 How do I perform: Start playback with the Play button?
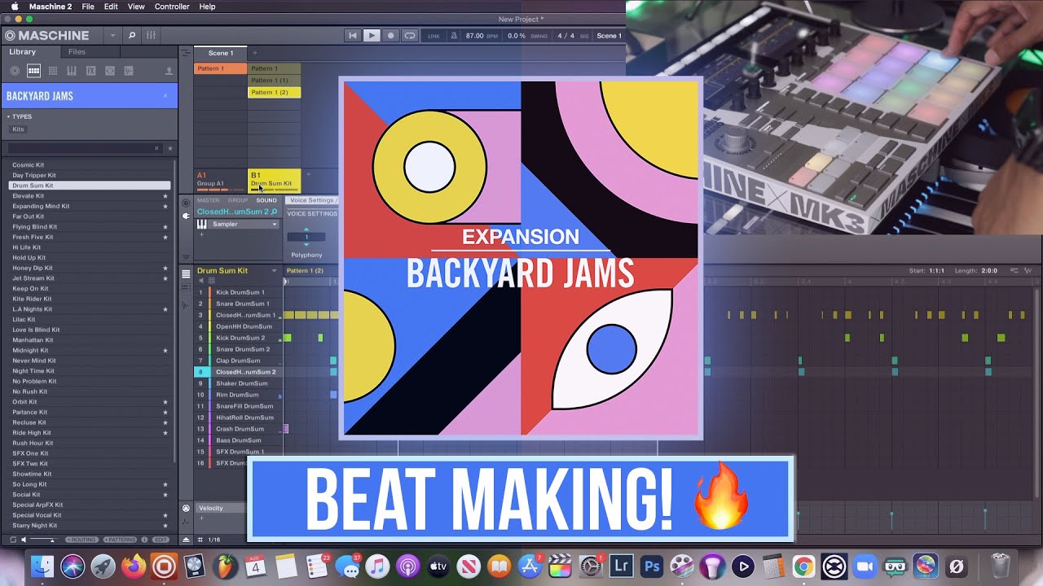pos(372,36)
